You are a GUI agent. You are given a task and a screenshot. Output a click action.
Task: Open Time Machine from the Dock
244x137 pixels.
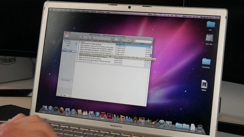tap(162, 123)
